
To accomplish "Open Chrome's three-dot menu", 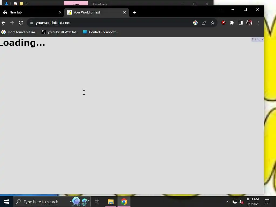I will (258, 23).
